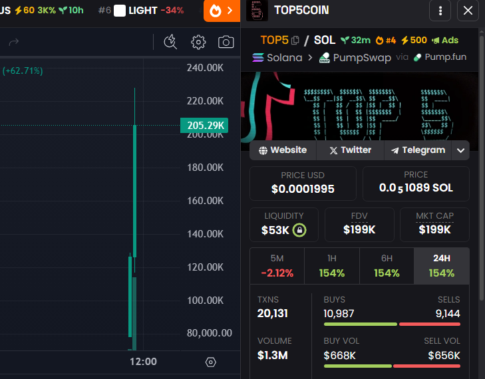Copy the TOP5 token address
Screen dimensions: 485x379
tap(295, 40)
